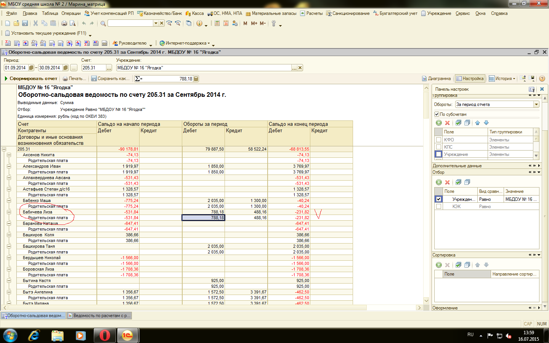Check the КЭК filter checkbox
This screenshot has height=343, width=549.
coord(438,207)
